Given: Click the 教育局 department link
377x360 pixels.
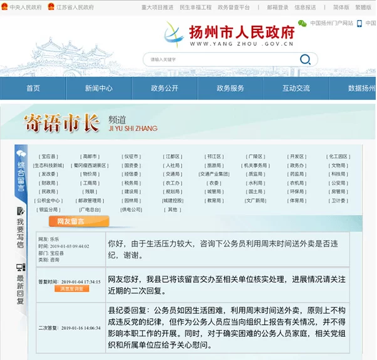Looking at the screenshot, I should click(x=214, y=201).
